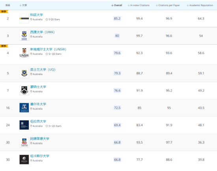This screenshot has height=171, width=217.
Task: Click the Australia location under 纽卡斯尔大学
Action: click(36, 160)
